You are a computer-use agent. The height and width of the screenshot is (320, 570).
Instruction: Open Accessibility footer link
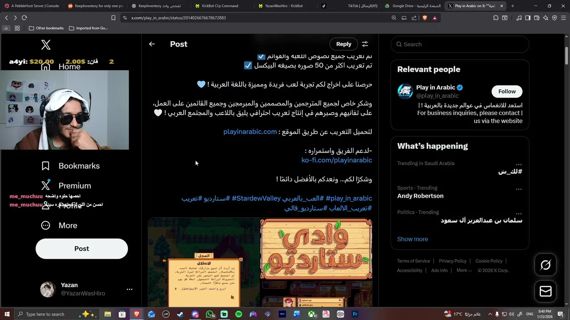409,270
